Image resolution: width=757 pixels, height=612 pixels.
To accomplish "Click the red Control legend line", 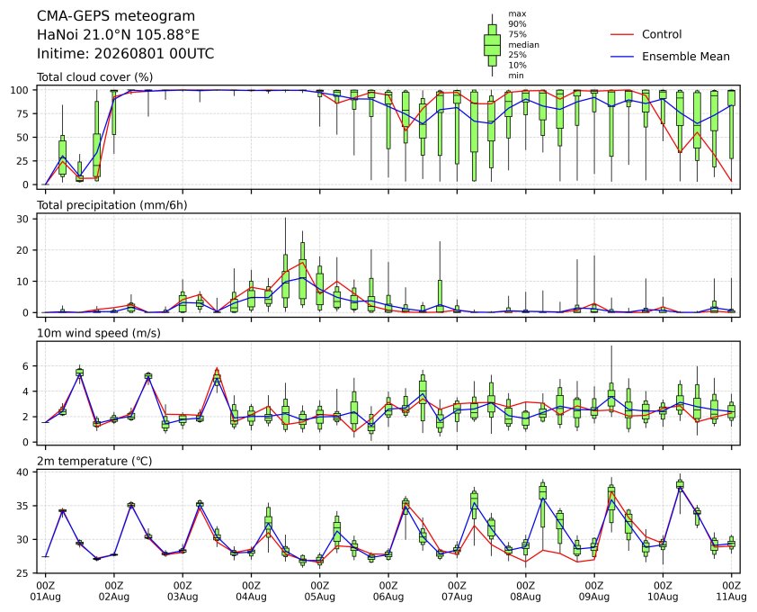I will pos(622,35).
